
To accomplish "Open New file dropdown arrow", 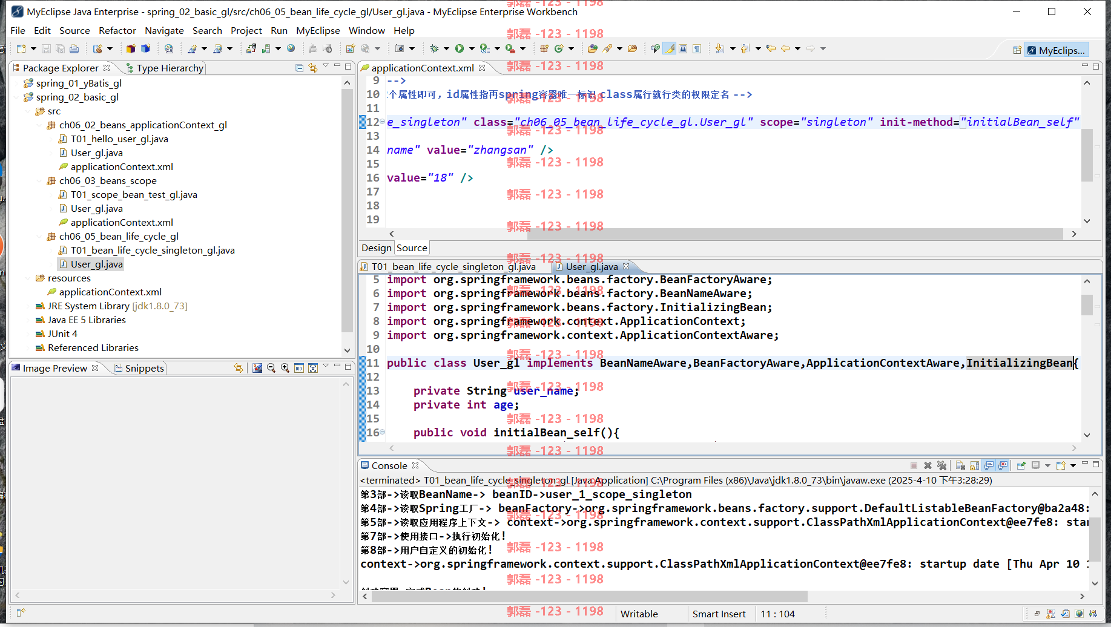I will (x=33, y=48).
